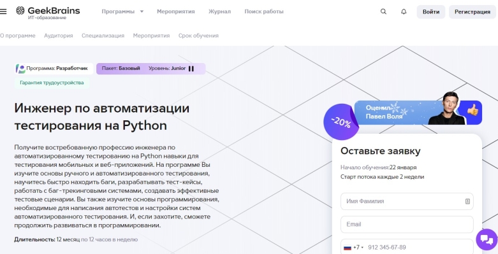Click the GeekBrains logo

(48, 11)
